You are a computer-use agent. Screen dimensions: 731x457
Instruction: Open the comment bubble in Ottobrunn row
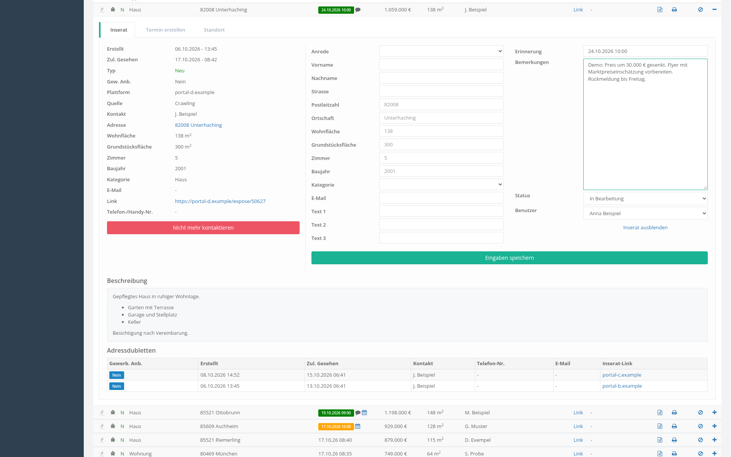pos(358,413)
